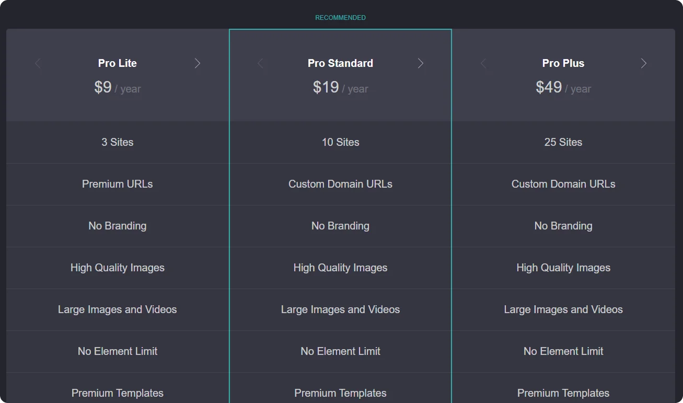Screen dimensions: 683x403
Task: Click Large Images and Videos in Pro Lite
Action: [x=118, y=309]
